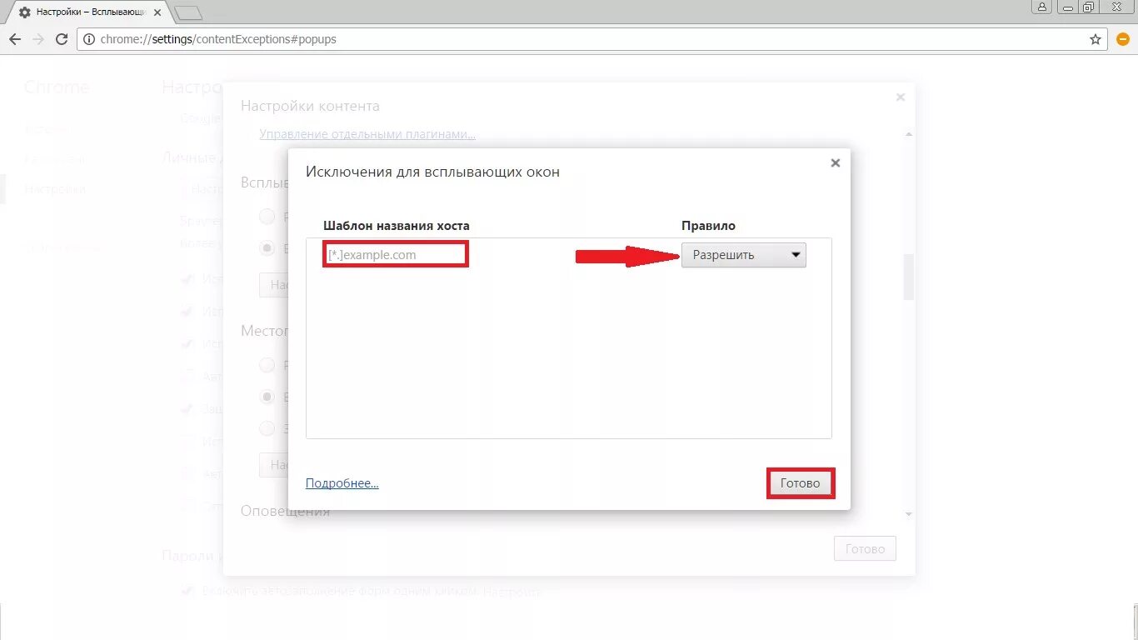Open a new browser tab
This screenshot has height=640, width=1138.
[189, 12]
